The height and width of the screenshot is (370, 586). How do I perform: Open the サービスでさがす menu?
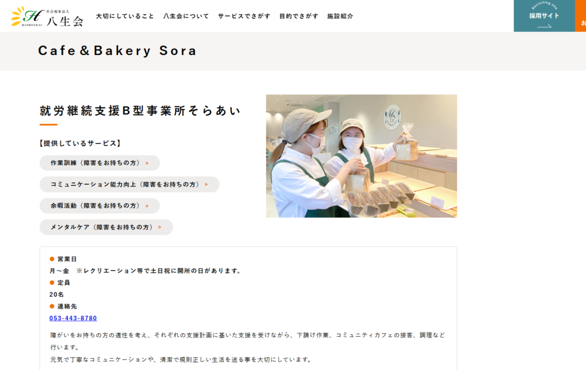coord(244,16)
